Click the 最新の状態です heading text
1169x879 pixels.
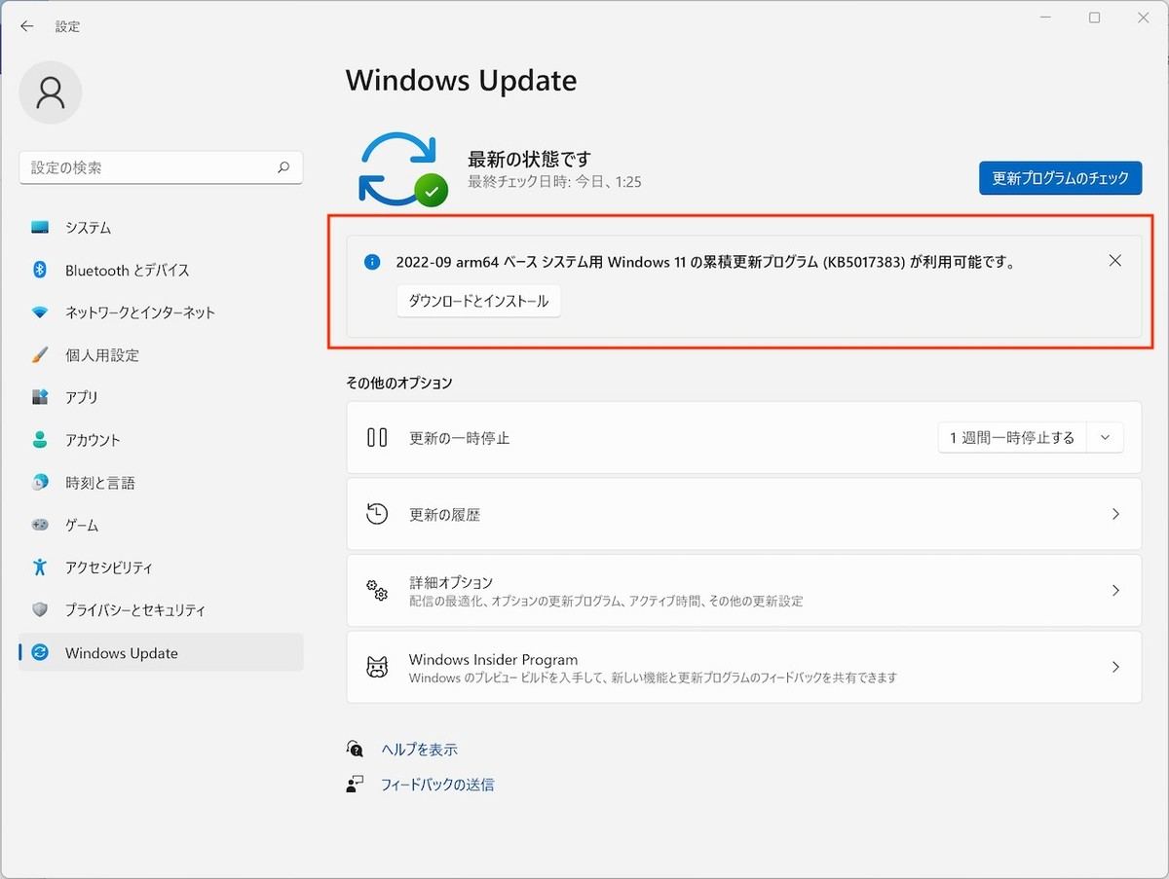click(x=530, y=158)
